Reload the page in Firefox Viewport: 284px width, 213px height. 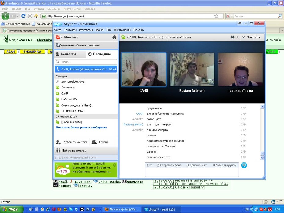tap(24, 16)
